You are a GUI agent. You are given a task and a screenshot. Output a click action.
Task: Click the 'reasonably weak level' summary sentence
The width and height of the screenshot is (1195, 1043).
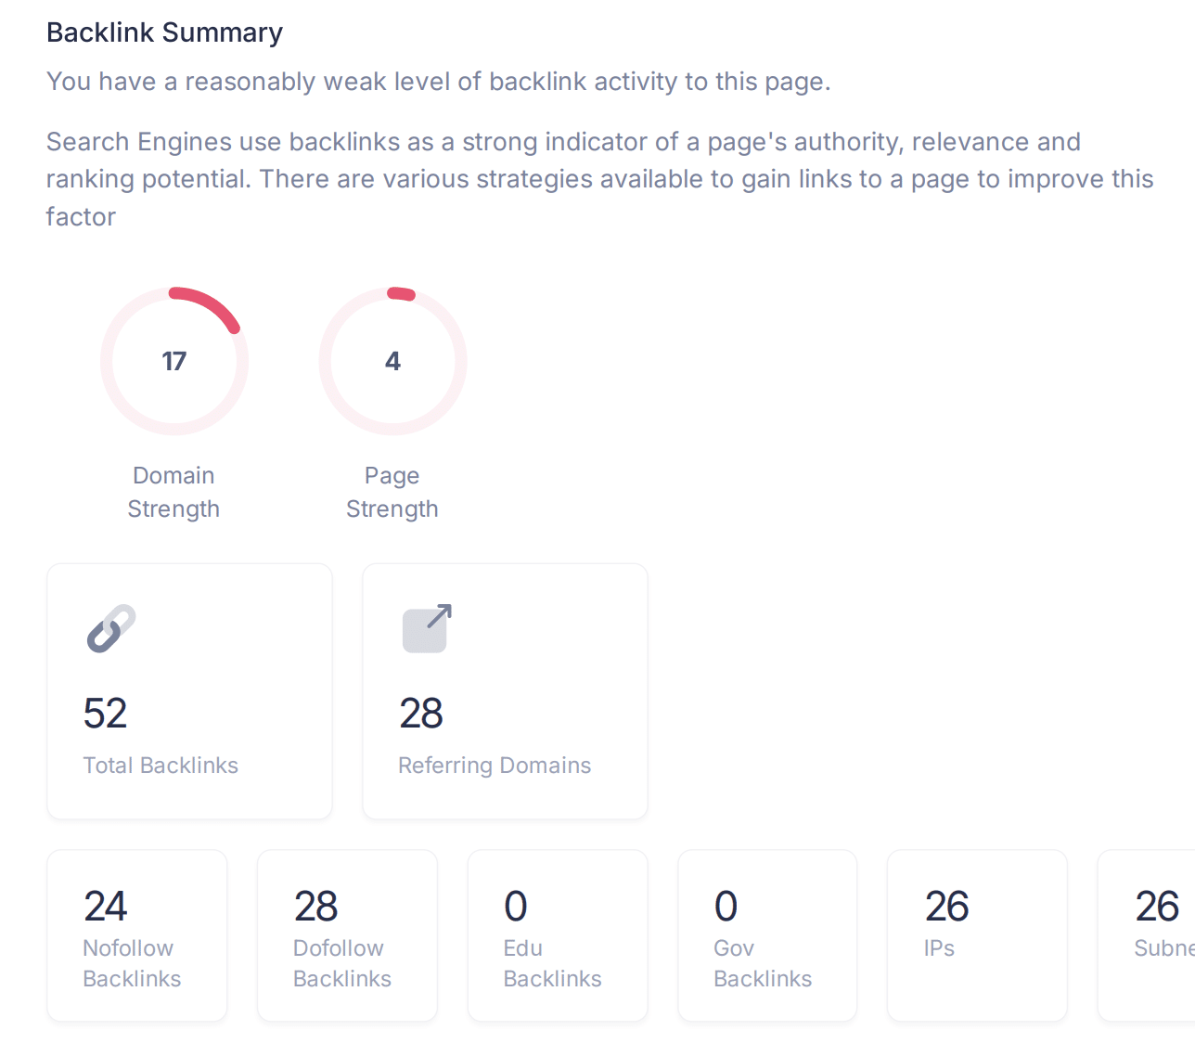point(438,82)
